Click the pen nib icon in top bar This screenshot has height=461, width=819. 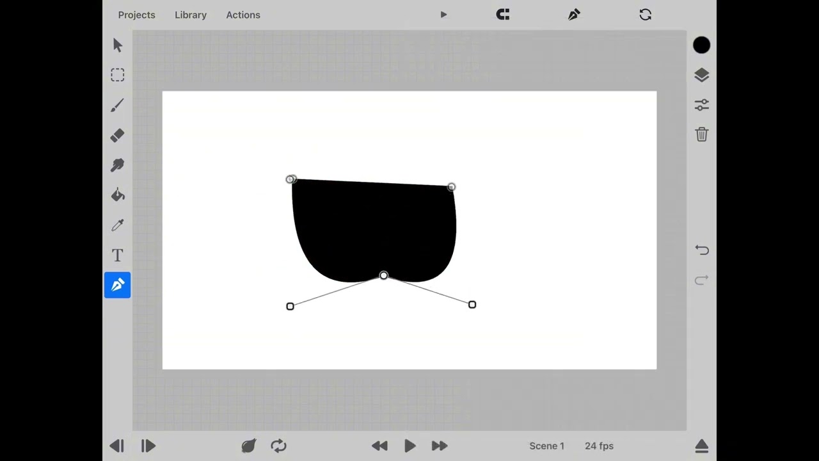(574, 15)
